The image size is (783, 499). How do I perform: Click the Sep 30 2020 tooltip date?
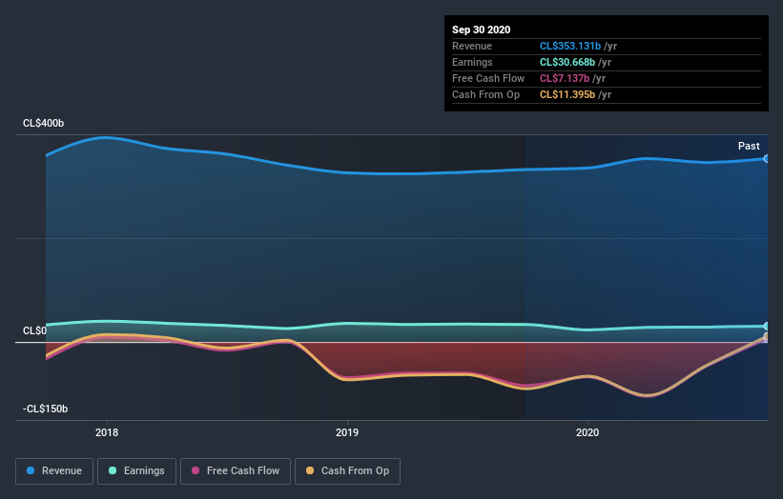click(x=481, y=30)
